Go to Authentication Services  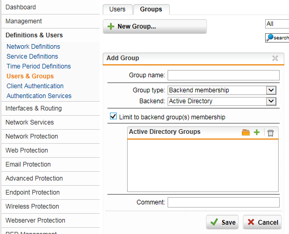pos(39,96)
